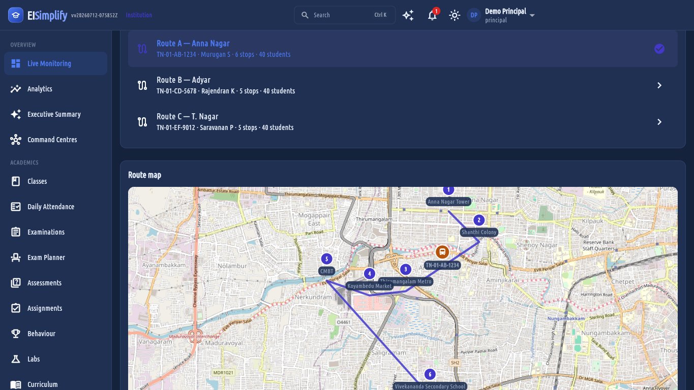Open Executive Summary menu item

55,114
